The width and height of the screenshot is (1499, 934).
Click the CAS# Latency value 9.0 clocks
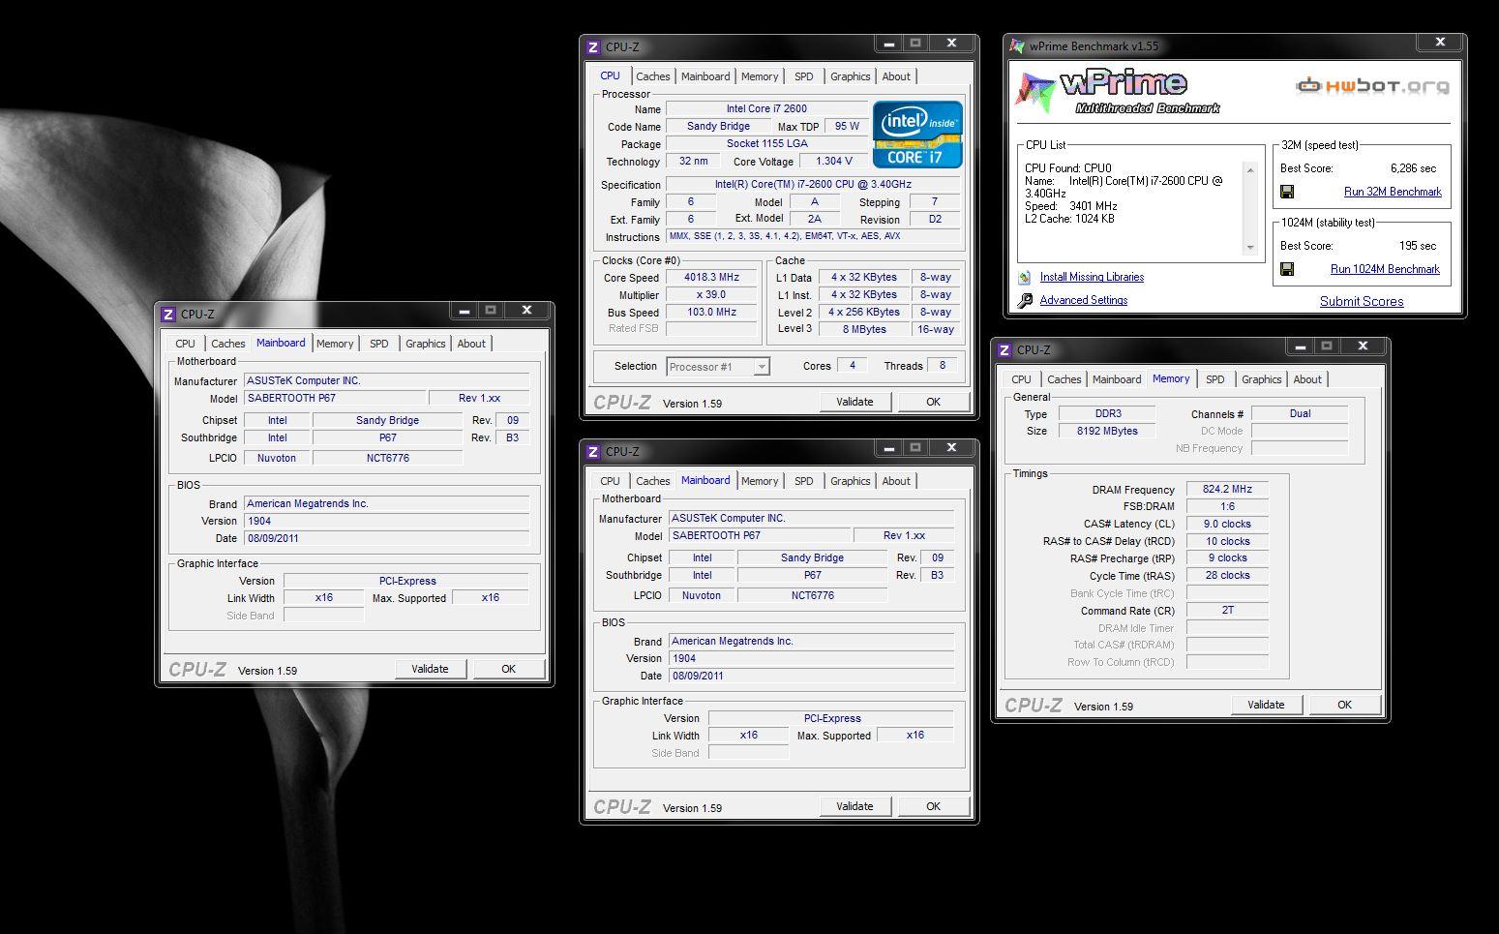[1227, 524]
